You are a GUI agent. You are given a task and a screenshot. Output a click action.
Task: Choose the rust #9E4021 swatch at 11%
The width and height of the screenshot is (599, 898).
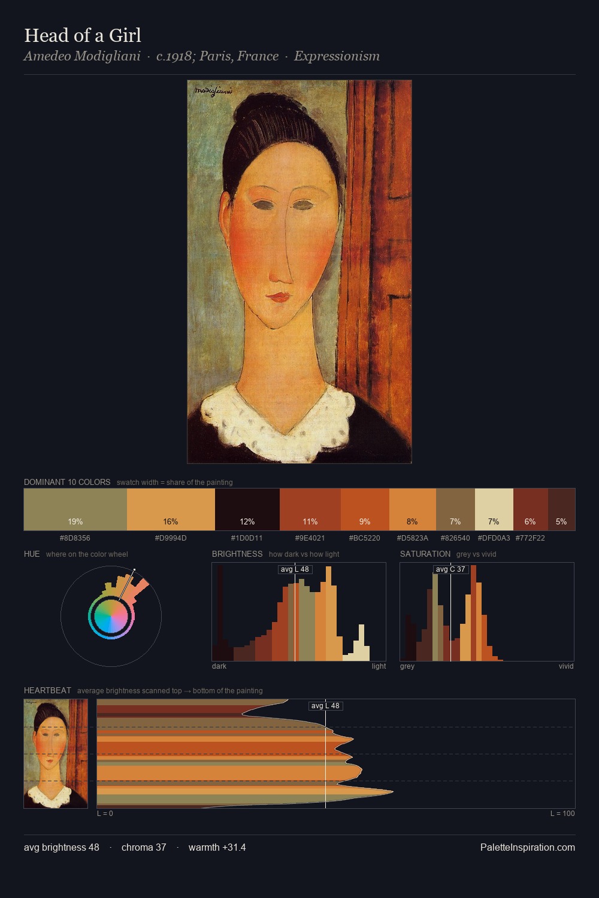[x=310, y=509]
